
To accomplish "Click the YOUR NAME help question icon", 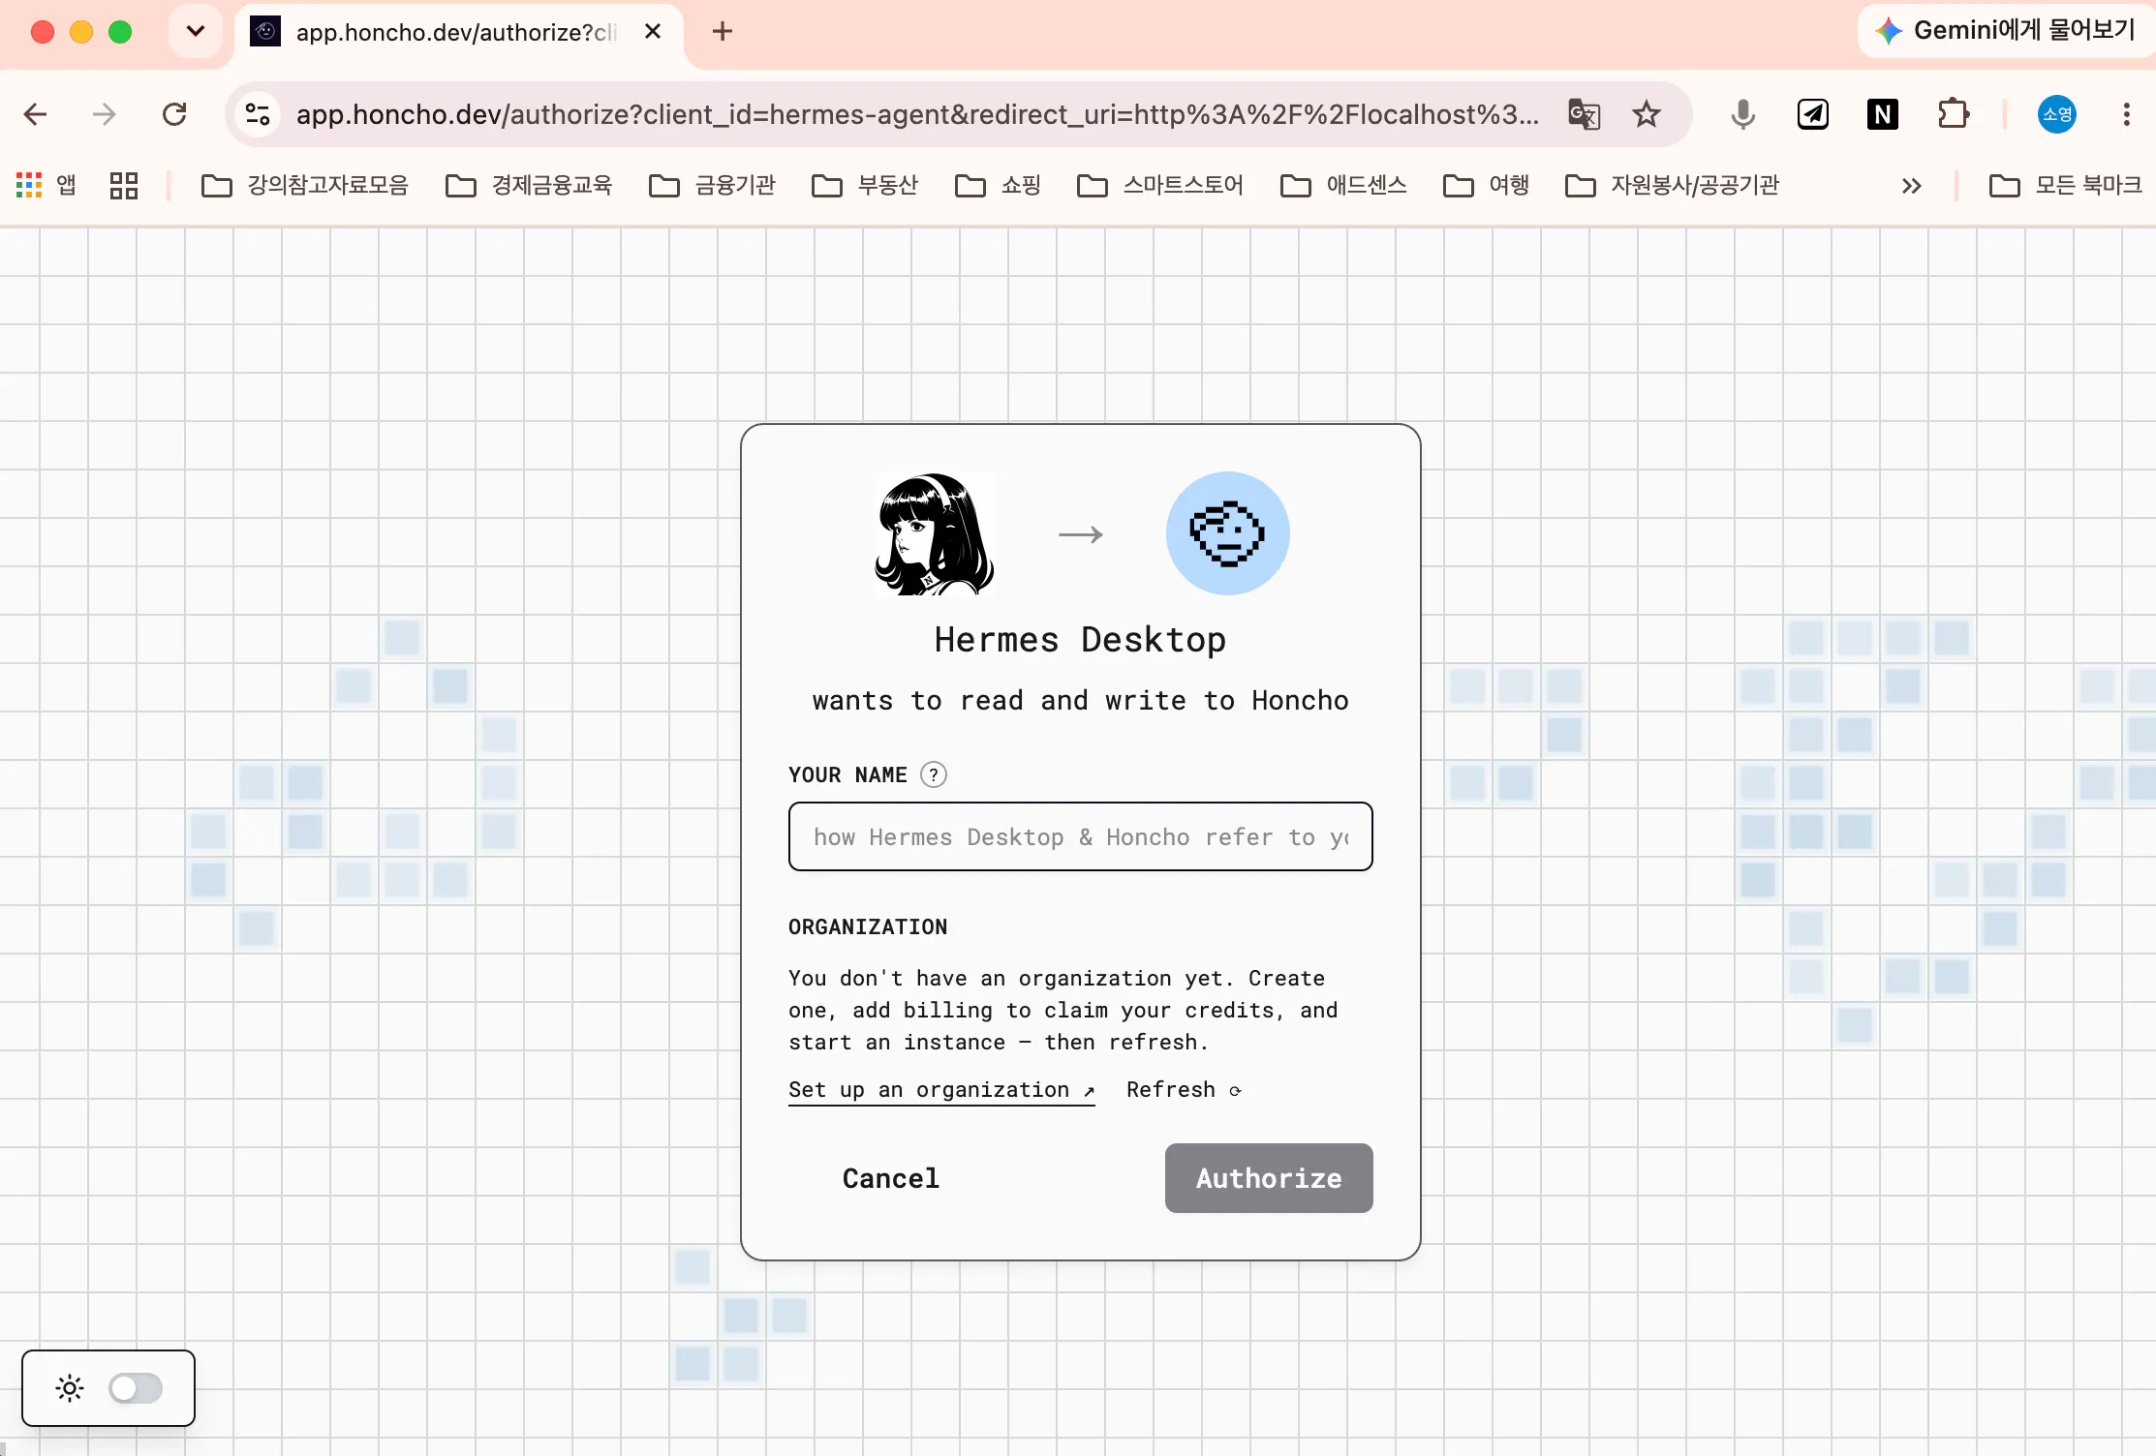I will coord(934,774).
